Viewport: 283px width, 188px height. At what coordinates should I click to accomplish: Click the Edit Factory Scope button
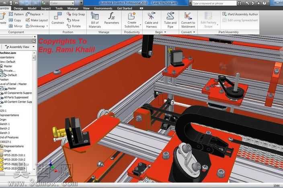click(x=209, y=20)
